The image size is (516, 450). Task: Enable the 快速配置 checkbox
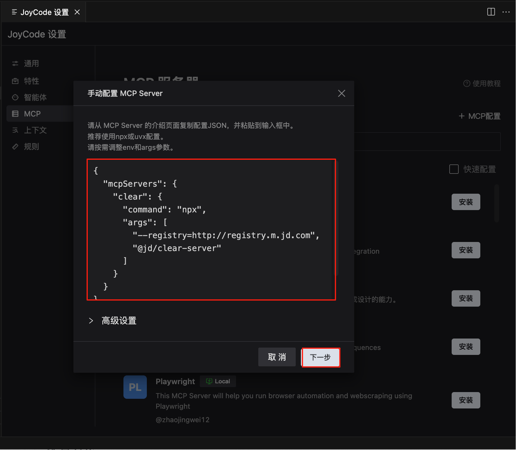pyautogui.click(x=454, y=169)
